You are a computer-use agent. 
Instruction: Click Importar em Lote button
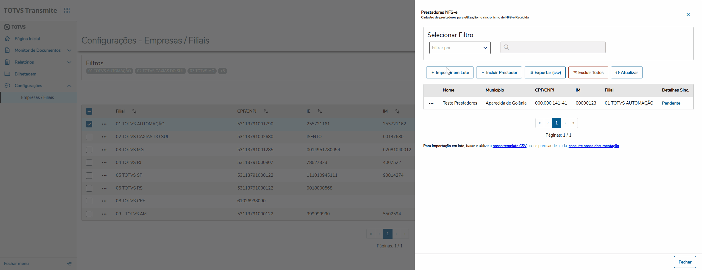pyautogui.click(x=450, y=72)
